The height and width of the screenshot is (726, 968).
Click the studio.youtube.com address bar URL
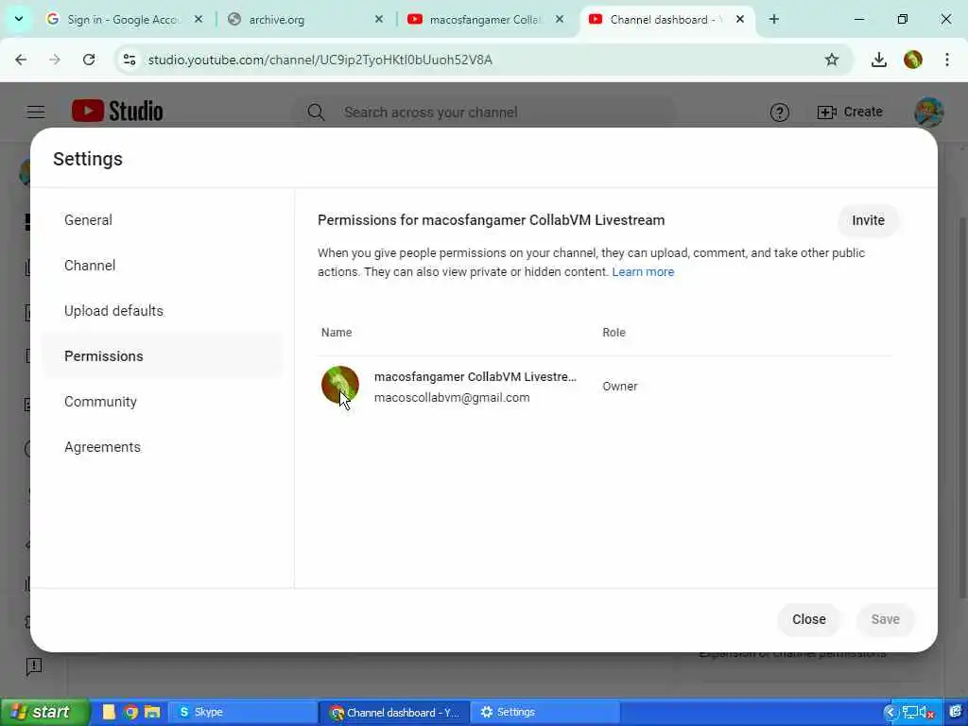coord(320,60)
